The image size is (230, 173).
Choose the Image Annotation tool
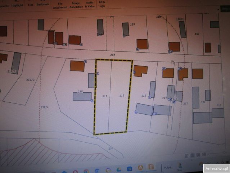tap(76, 5)
